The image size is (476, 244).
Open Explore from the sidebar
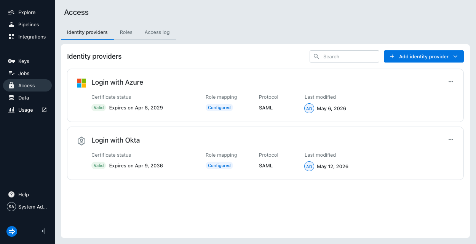click(27, 12)
